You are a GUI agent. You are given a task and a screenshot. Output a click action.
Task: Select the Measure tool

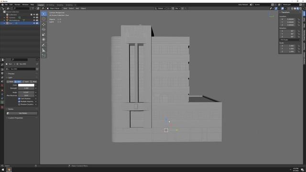44,50
